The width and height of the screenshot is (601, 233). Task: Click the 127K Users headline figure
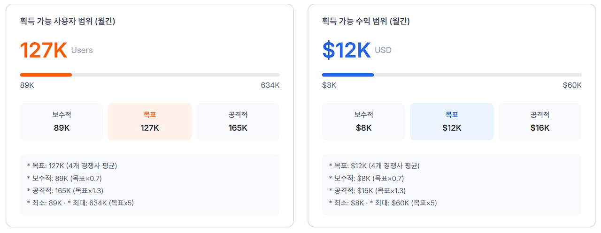coord(56,50)
